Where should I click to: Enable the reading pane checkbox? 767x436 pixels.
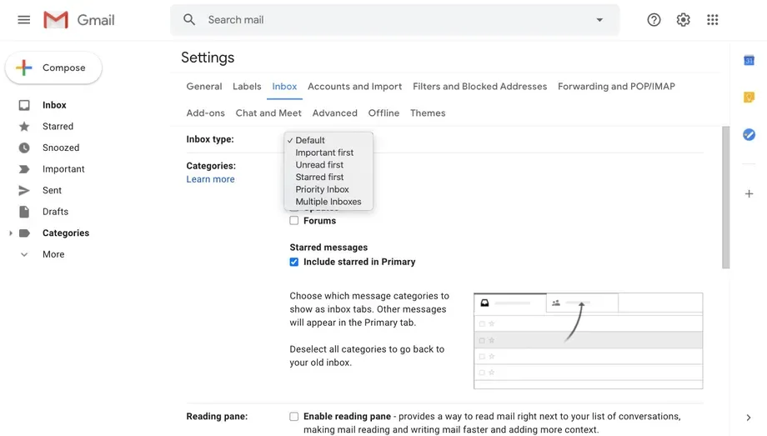pos(294,417)
